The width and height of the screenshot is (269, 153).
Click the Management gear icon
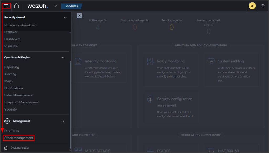tap(7, 121)
